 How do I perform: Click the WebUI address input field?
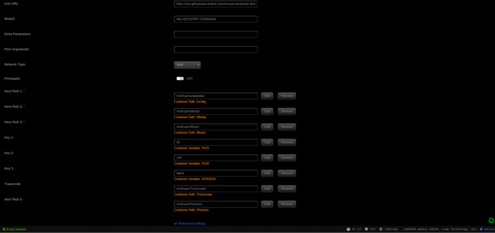coord(216,19)
